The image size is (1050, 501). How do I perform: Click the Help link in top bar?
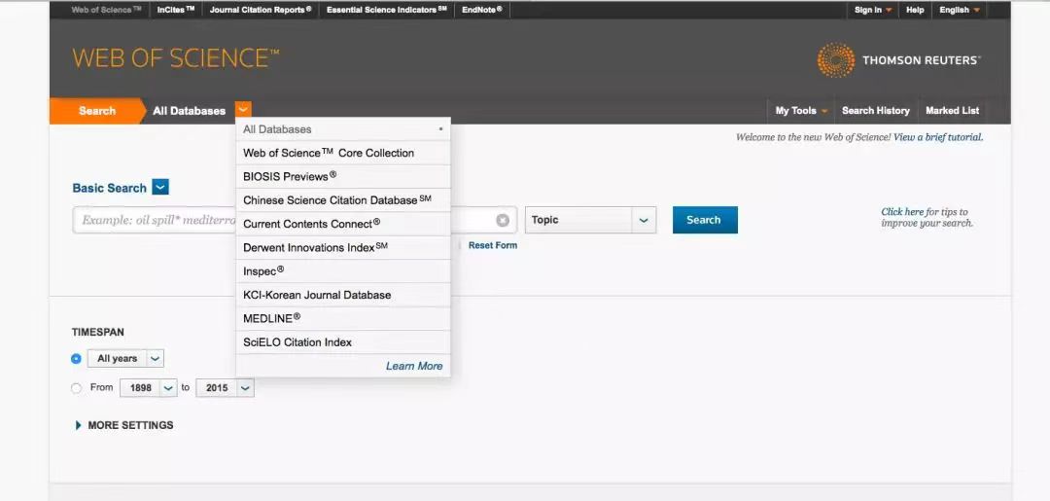[x=915, y=10]
